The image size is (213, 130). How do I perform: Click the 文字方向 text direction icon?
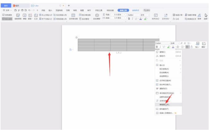[166, 15]
